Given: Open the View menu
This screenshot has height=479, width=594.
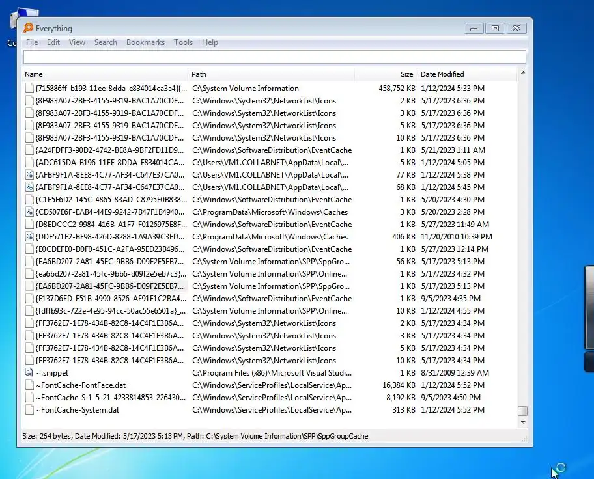Looking at the screenshot, I should (77, 42).
